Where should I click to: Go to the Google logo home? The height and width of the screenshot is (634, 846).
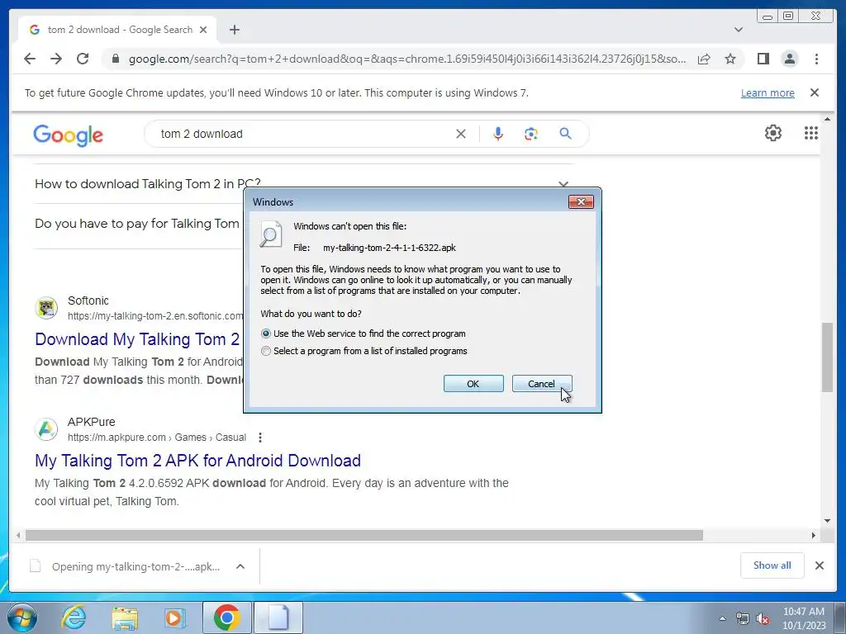[x=68, y=135]
